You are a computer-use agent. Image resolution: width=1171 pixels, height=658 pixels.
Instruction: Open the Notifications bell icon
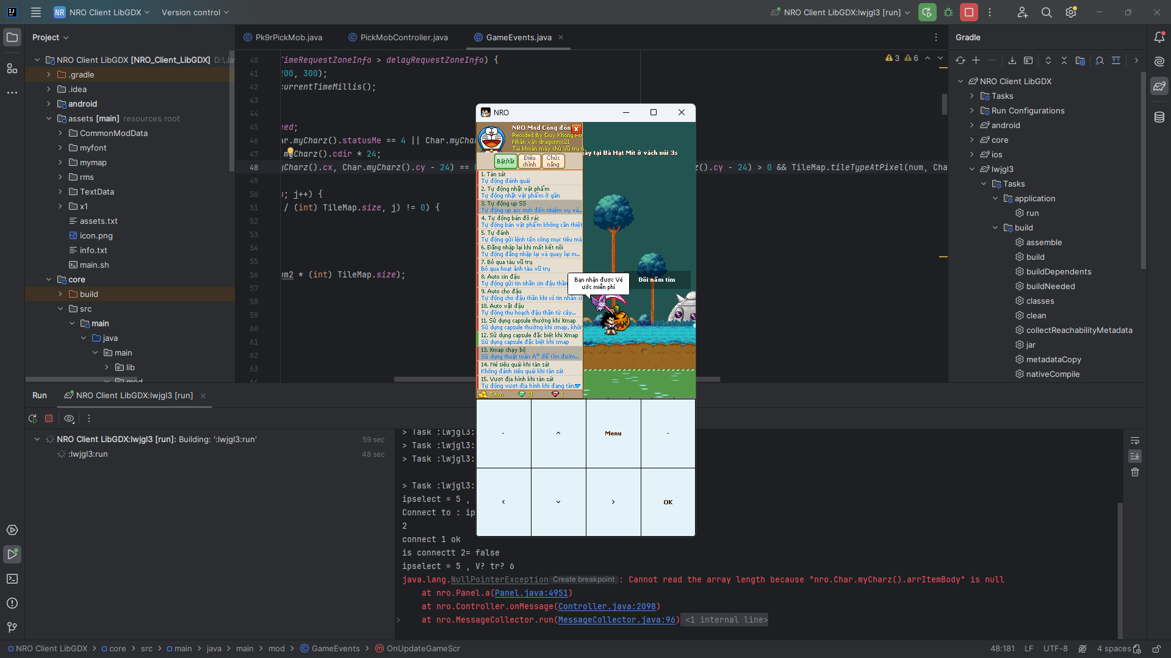point(1159,37)
